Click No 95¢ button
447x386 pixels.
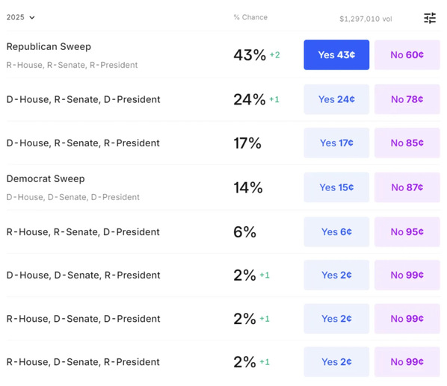407,231
